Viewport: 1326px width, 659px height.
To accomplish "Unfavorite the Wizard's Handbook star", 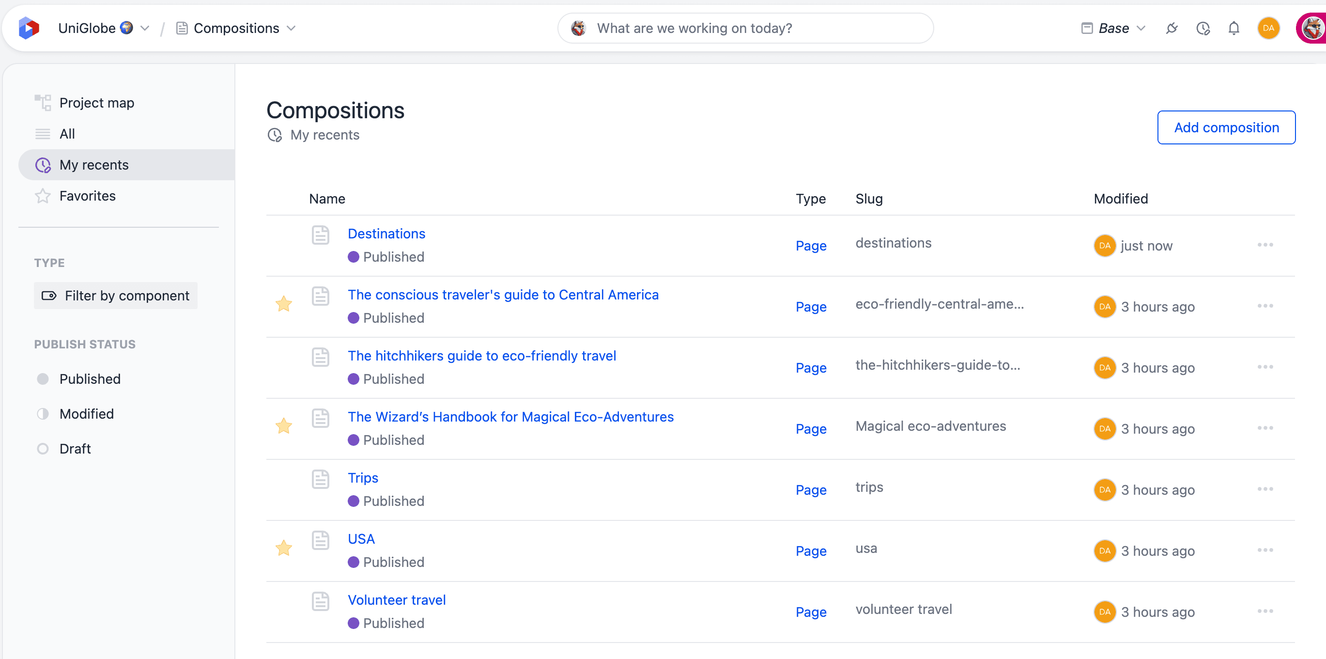I will tap(284, 426).
